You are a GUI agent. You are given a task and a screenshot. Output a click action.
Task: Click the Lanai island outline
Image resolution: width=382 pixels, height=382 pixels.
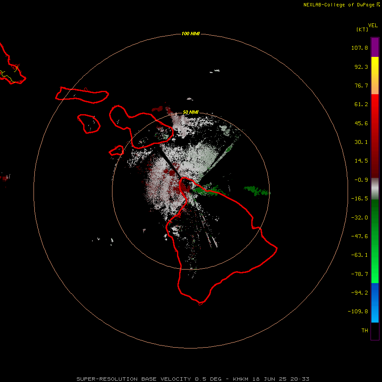pos(89,124)
